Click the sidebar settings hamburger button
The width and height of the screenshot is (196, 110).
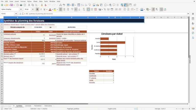pos(193,14)
